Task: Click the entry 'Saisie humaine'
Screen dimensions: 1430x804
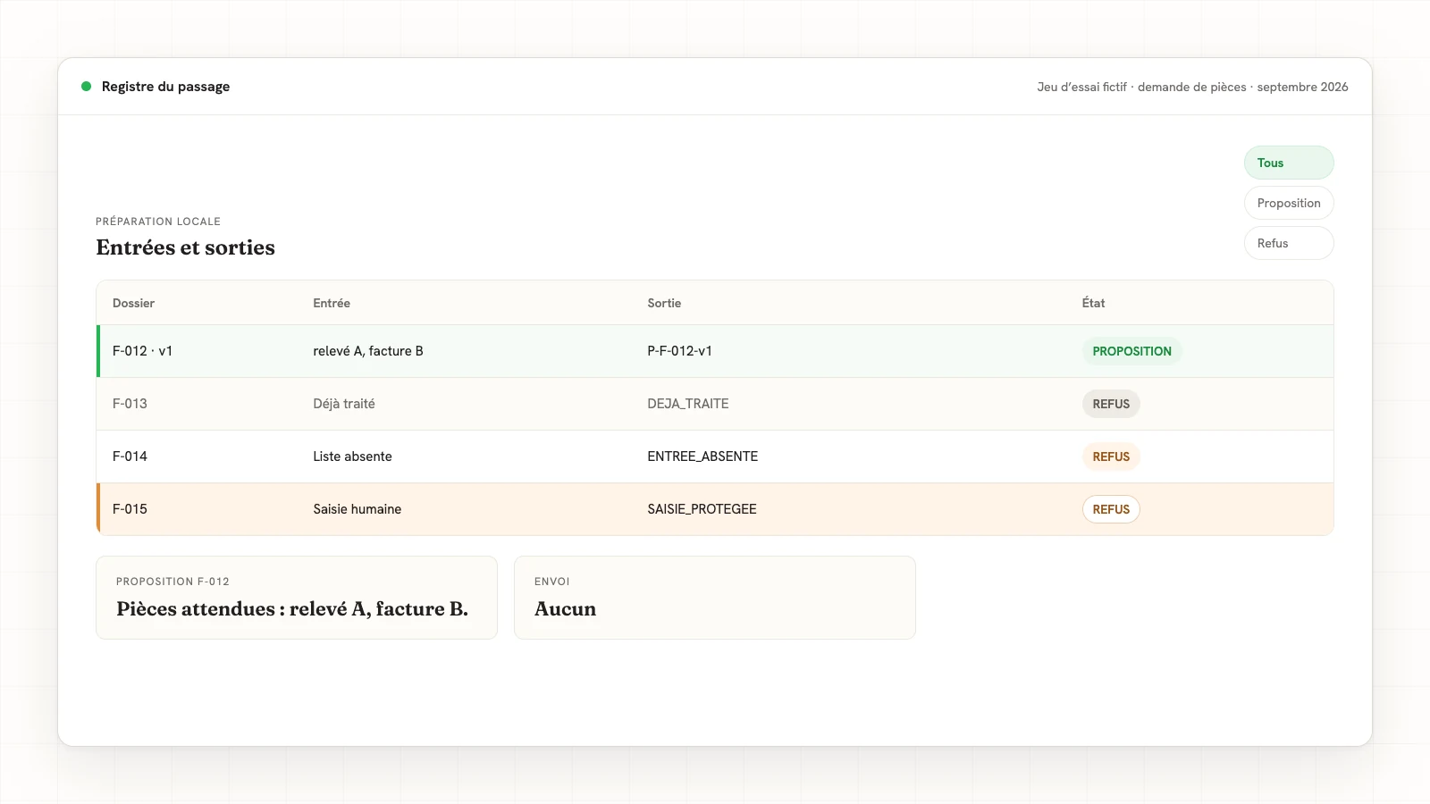Action: [x=357, y=509]
